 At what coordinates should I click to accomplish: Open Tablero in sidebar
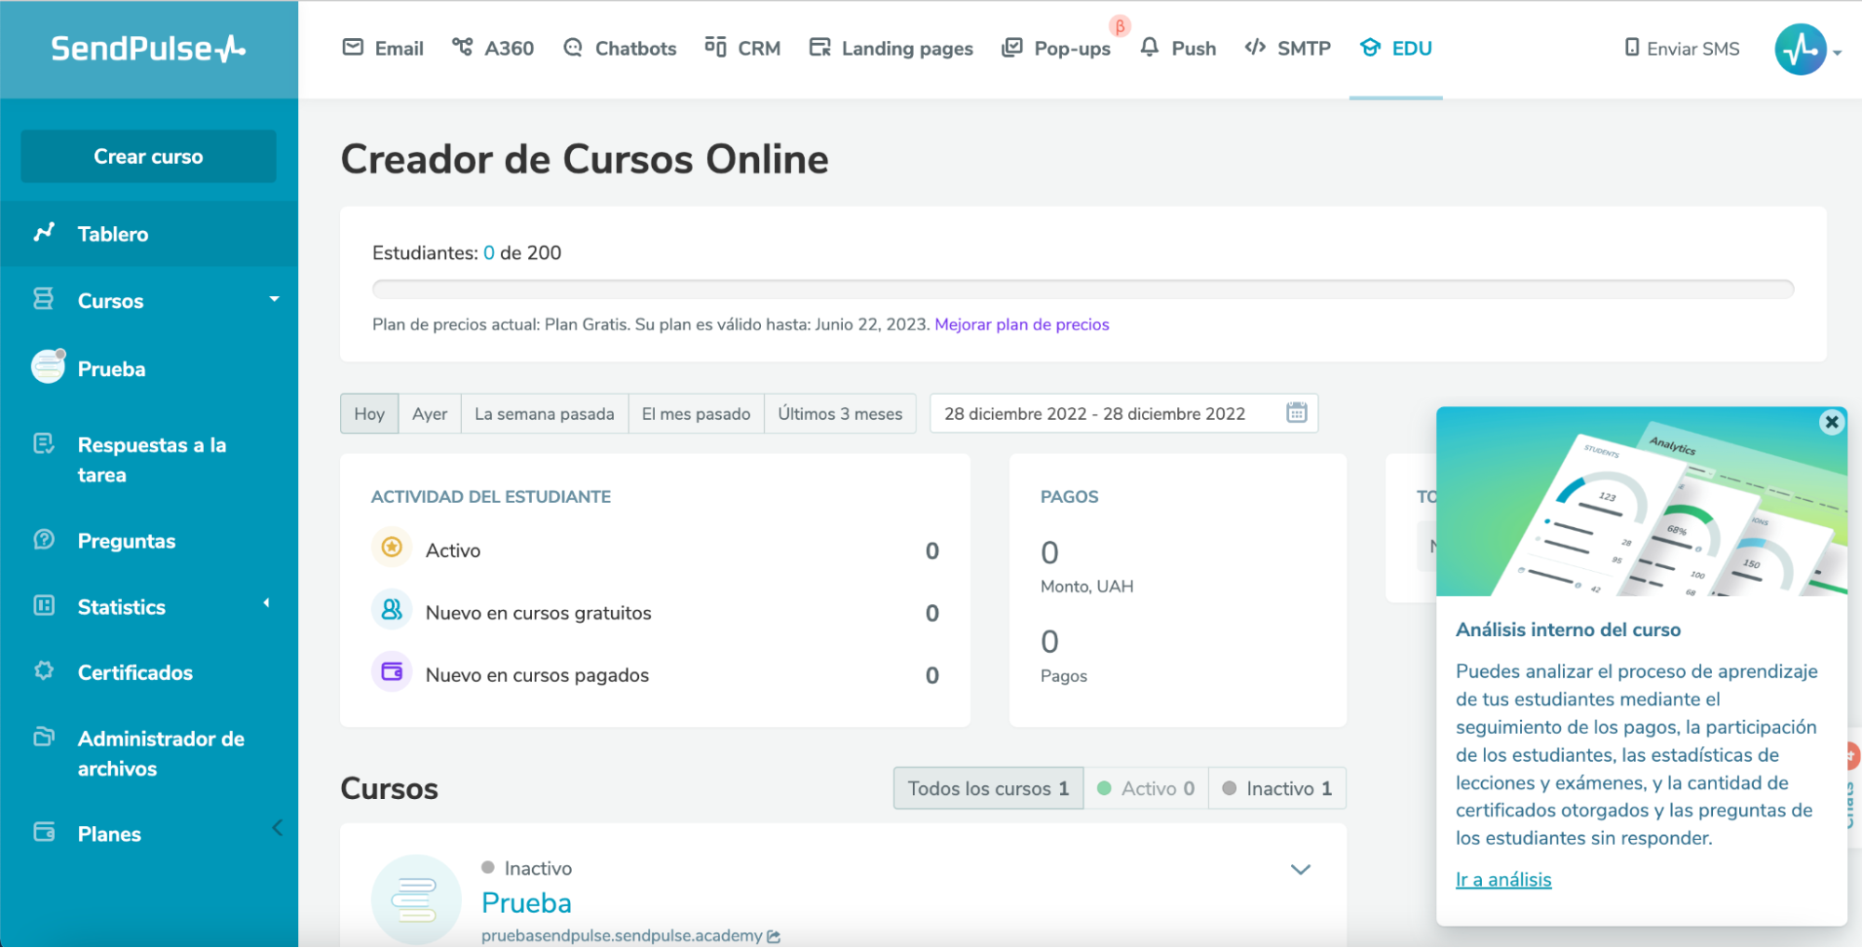(149, 234)
